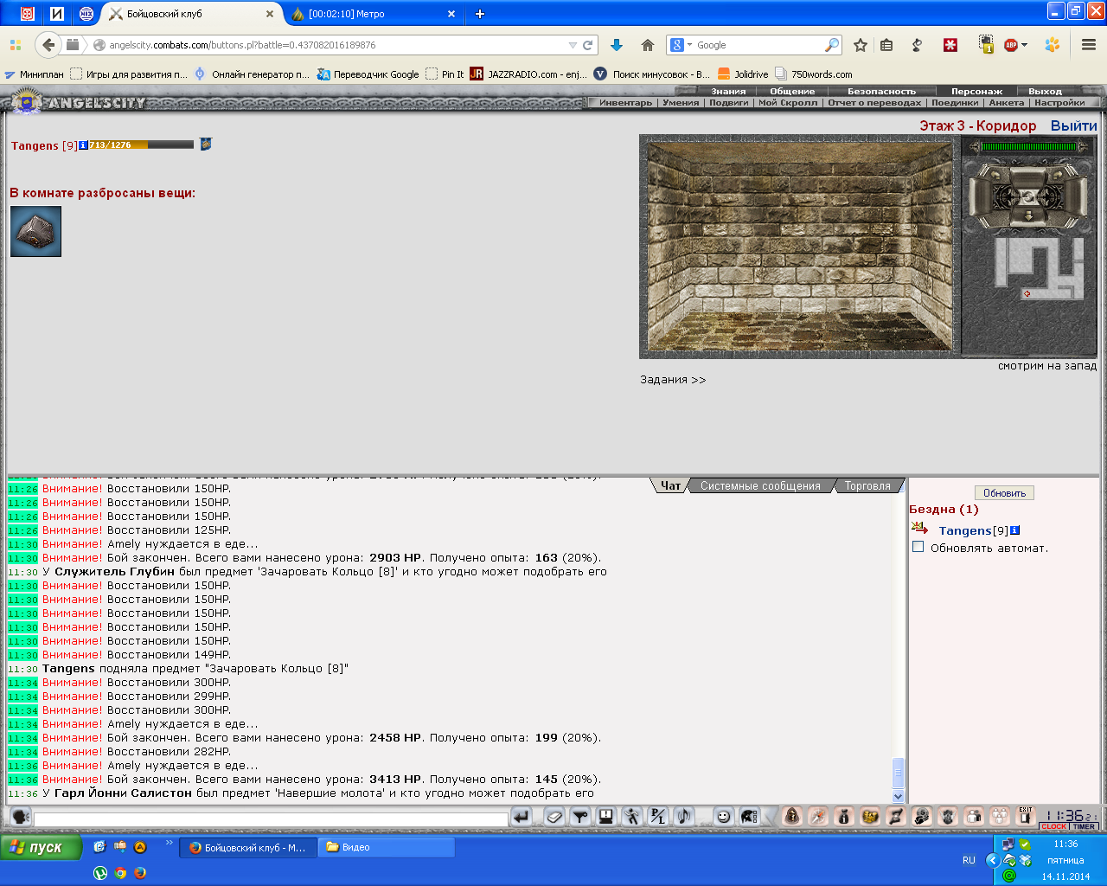Screen dimensions: 1107x886
Task: Click the refresh button in the navigation pad center
Action: 1028,197
